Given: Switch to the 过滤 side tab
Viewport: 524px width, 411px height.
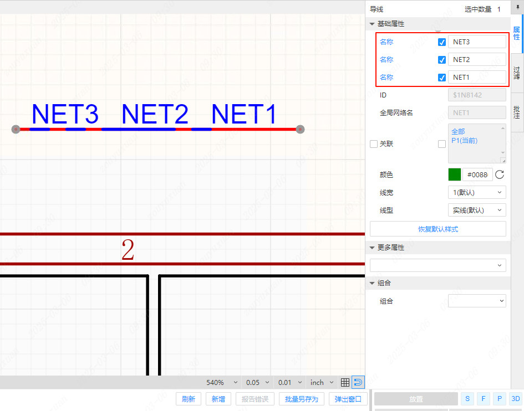Looking at the screenshot, I should (517, 73).
